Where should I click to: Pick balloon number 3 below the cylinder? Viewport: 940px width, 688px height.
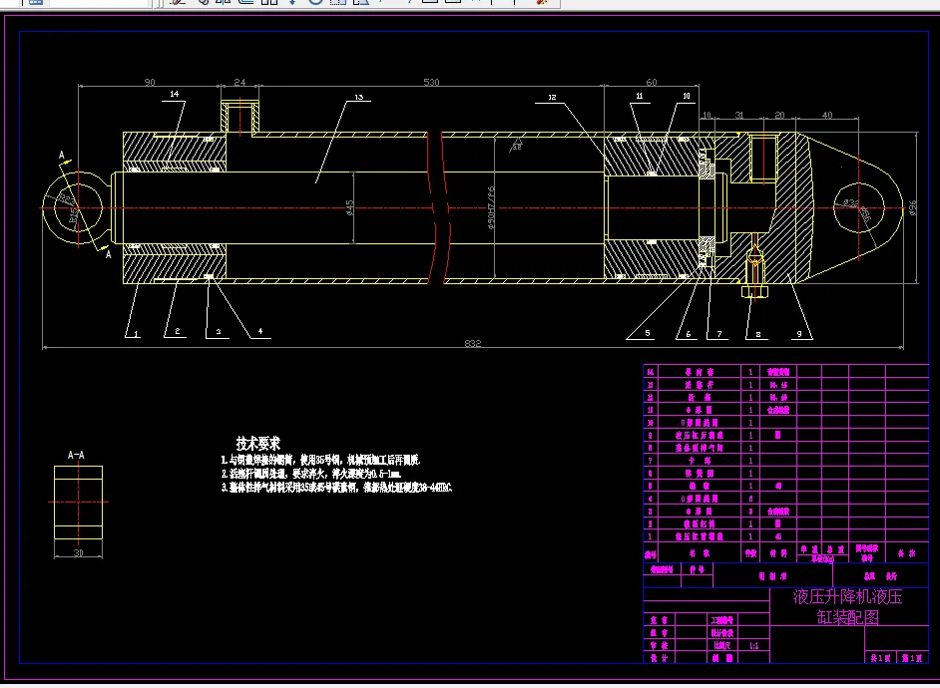click(219, 331)
